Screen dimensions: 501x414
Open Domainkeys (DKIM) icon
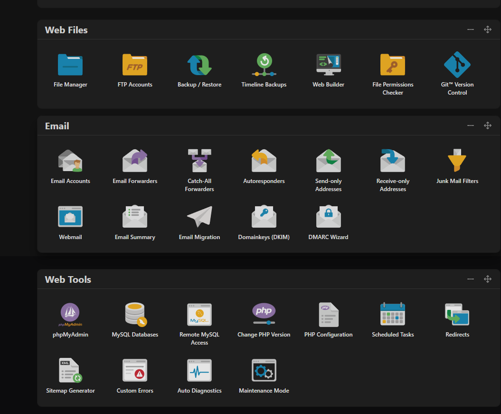point(264,216)
